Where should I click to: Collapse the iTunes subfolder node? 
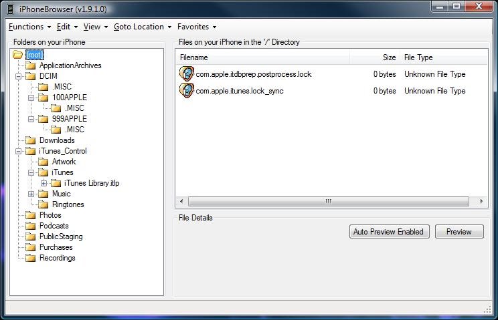coord(31,173)
